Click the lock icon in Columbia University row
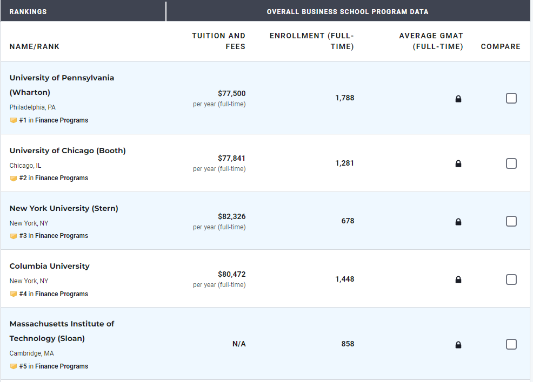Image resolution: width=533 pixels, height=382 pixels. pyautogui.click(x=458, y=279)
